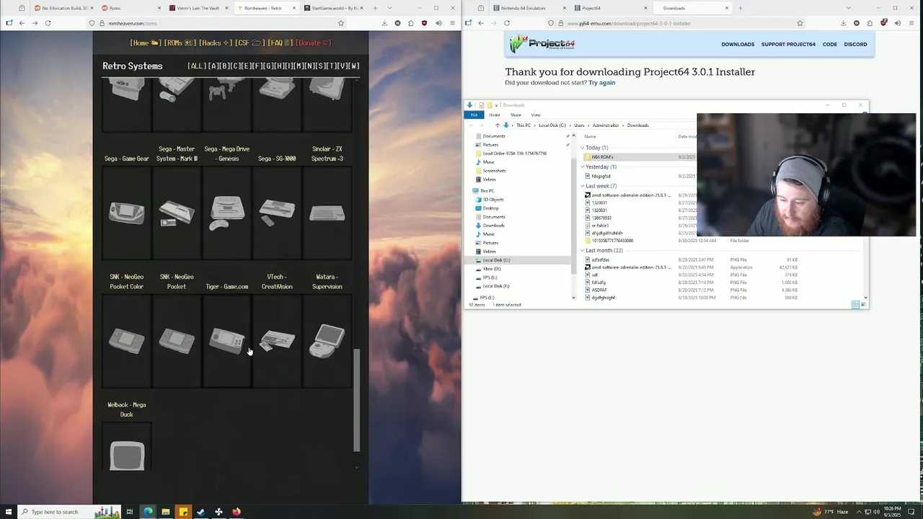This screenshot has width=923, height=519.
Task: Bookmark the Project64 installer page
Action: [800, 23]
